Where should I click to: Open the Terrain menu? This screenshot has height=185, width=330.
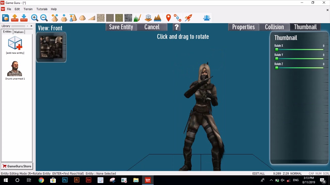28,9
